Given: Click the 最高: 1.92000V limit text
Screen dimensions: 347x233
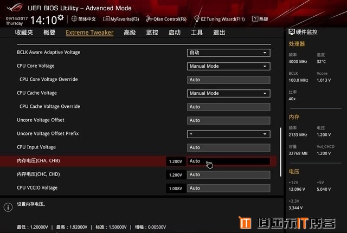Looking at the screenshot, I should click(x=72, y=227).
